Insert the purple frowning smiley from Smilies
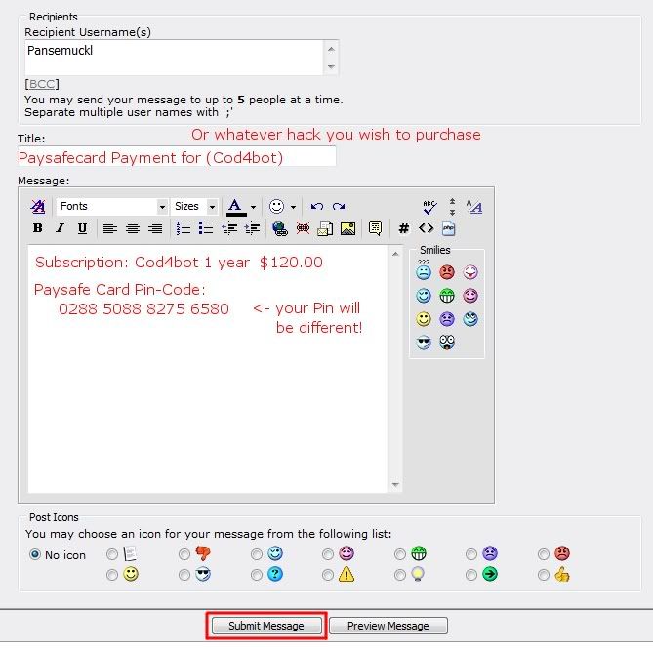Screen dimensions: 653x650 (x=447, y=319)
